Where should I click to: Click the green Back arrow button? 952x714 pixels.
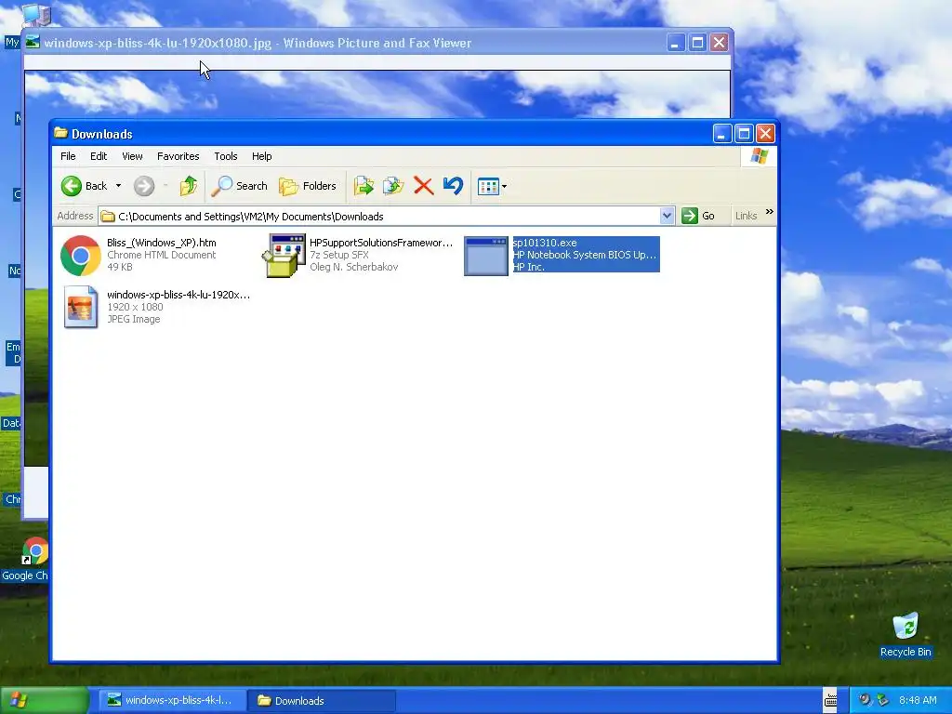(72, 186)
